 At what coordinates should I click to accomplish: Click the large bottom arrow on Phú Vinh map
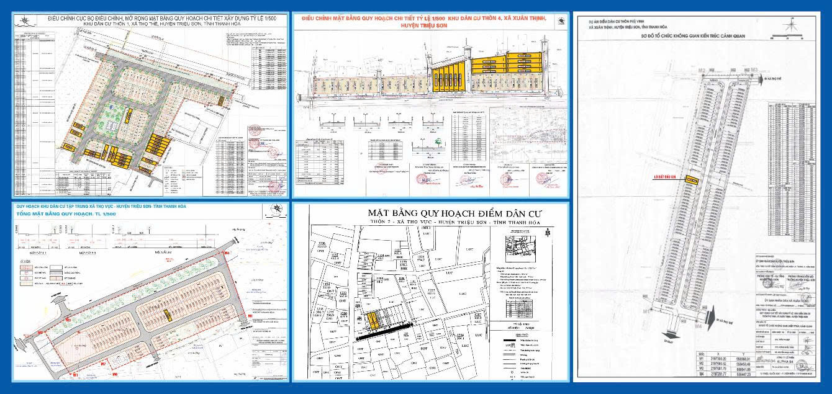pyautogui.click(x=711, y=318)
